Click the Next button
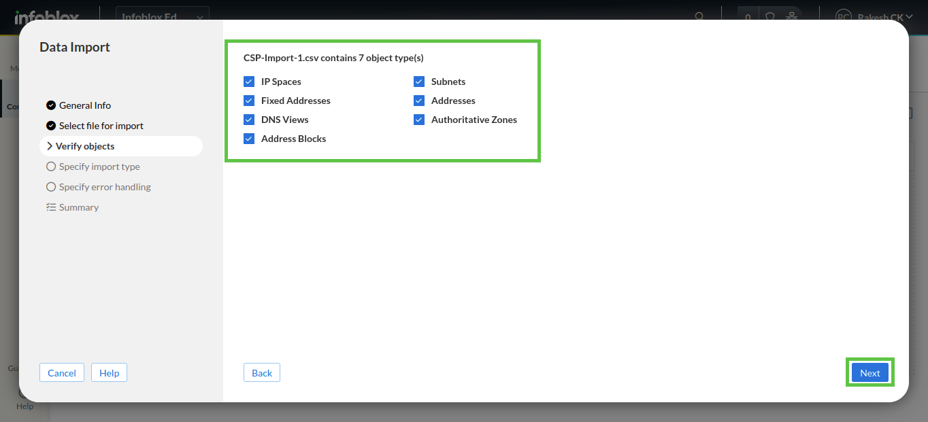928x422 pixels. point(869,372)
